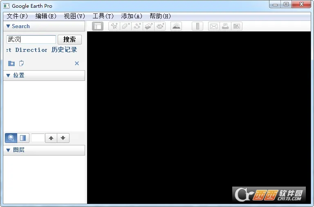Add an image overlay from toolbar

coord(148,26)
